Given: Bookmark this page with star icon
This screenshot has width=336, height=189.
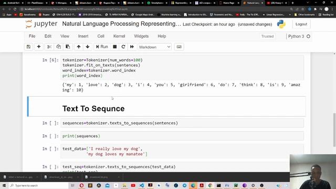Looking at the screenshot, I should pyautogui.click(x=302, y=9).
